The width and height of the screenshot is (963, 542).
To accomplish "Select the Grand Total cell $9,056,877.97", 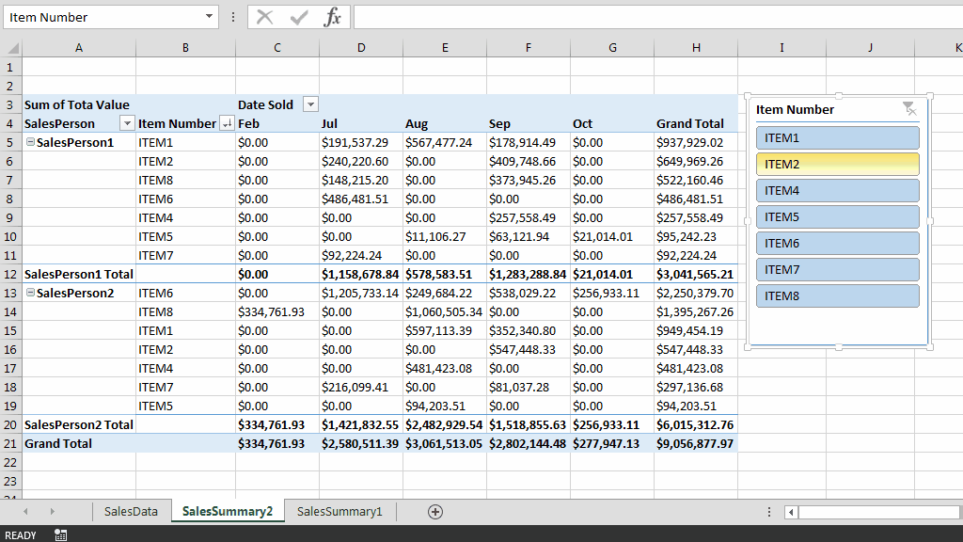I will [695, 443].
